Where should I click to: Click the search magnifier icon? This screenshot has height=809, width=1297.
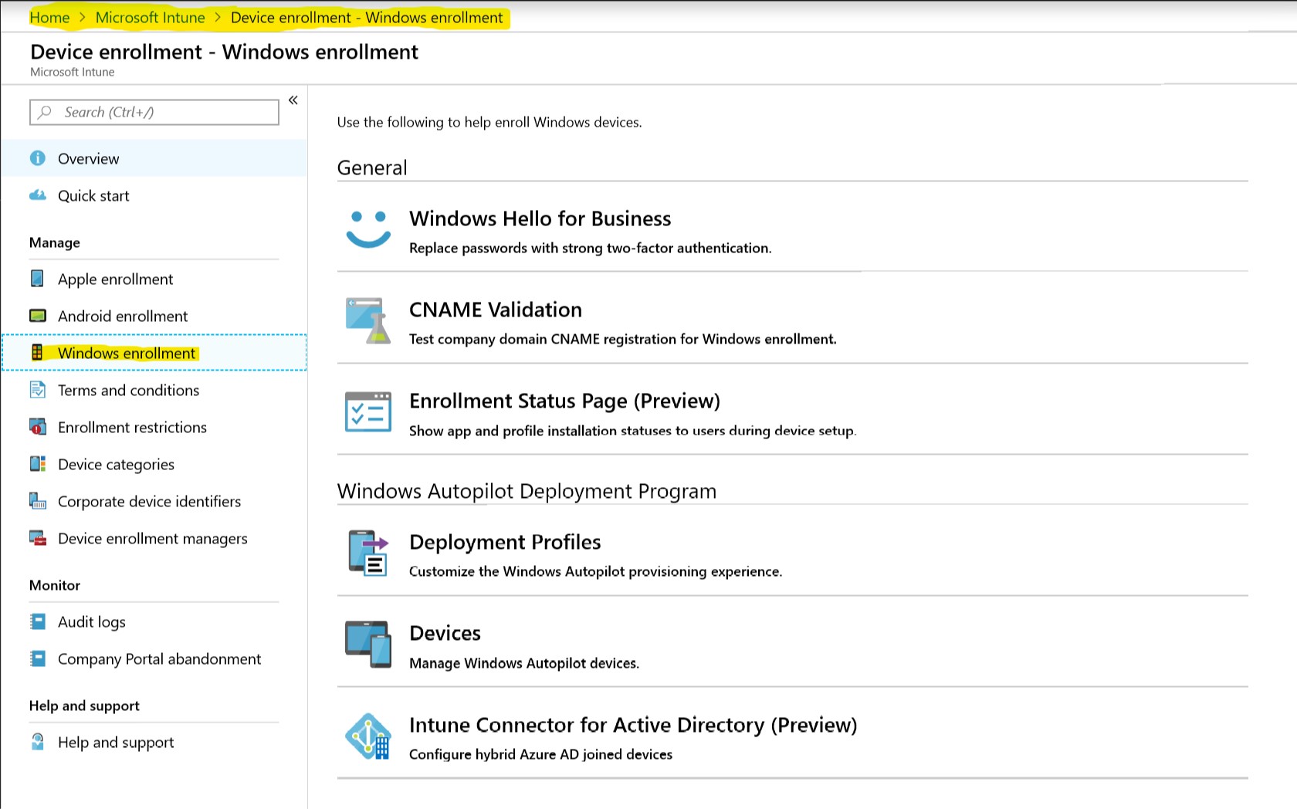pyautogui.click(x=45, y=112)
